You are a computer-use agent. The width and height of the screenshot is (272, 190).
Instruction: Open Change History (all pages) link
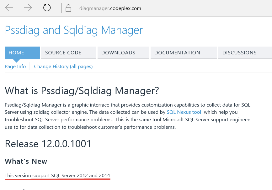pos(63,66)
